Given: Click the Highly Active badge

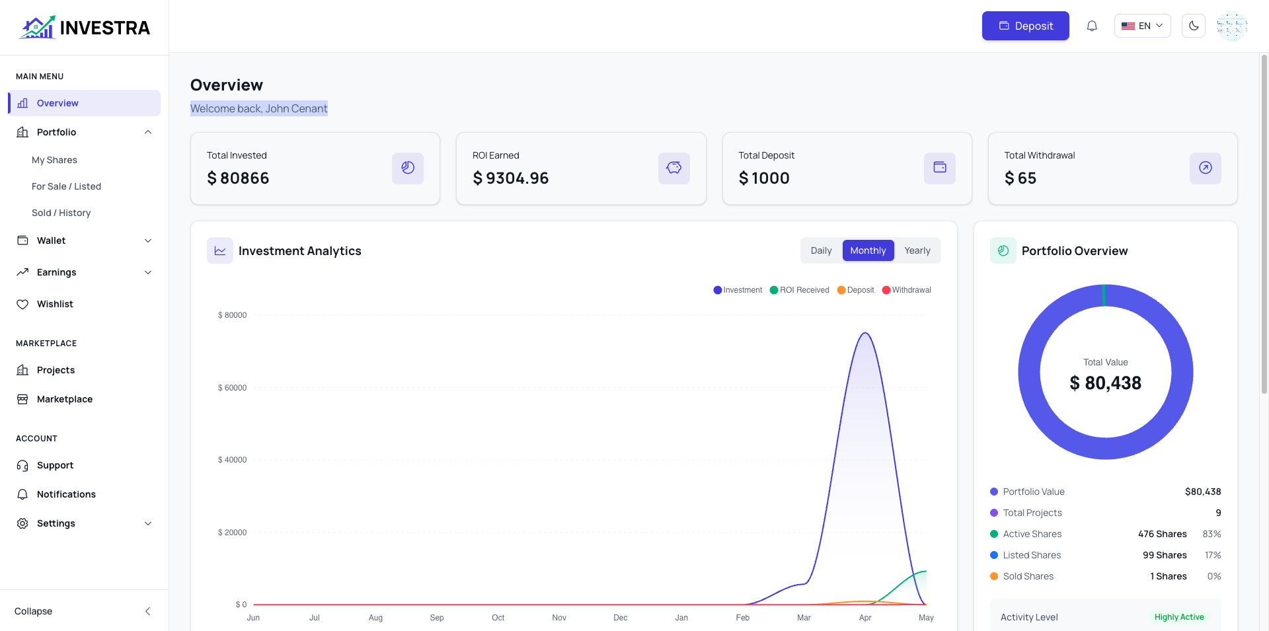Looking at the screenshot, I should (1179, 617).
